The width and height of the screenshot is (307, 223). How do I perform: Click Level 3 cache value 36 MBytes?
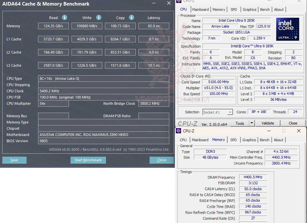pyautogui.click(x=278, y=100)
